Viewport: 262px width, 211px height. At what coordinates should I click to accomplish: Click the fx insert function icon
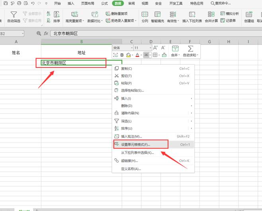[x=46, y=33]
